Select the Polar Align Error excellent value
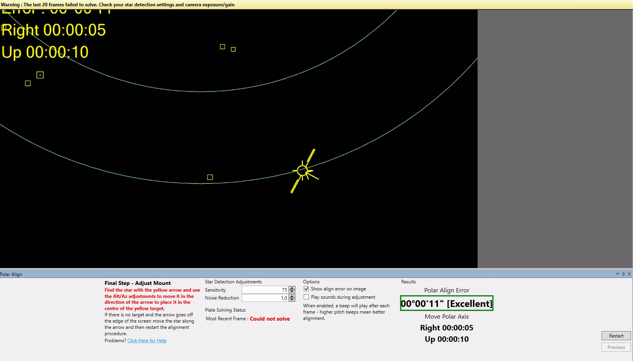This screenshot has height=361, width=633. (x=447, y=303)
